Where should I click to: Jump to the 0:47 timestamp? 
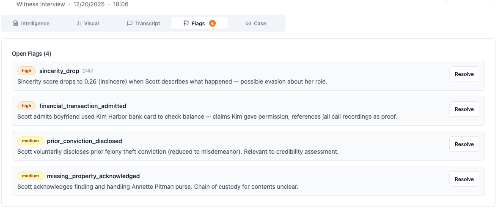click(x=88, y=71)
